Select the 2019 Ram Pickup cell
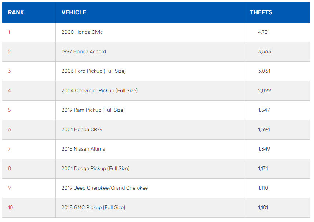314x222 pixels. coord(93,110)
